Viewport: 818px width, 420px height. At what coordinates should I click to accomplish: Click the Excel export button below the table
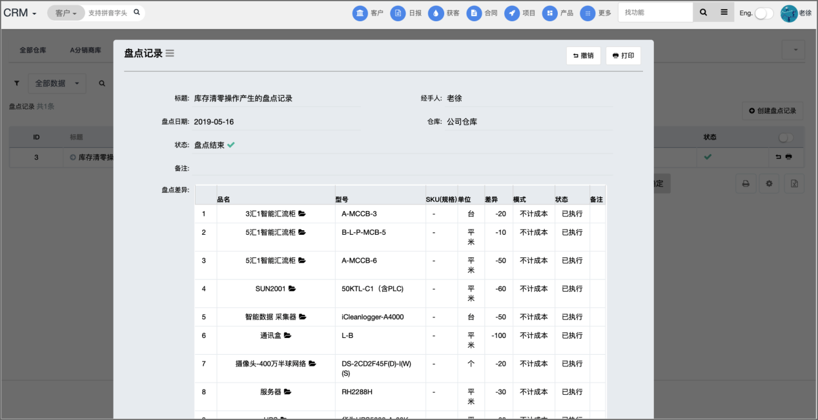click(794, 184)
